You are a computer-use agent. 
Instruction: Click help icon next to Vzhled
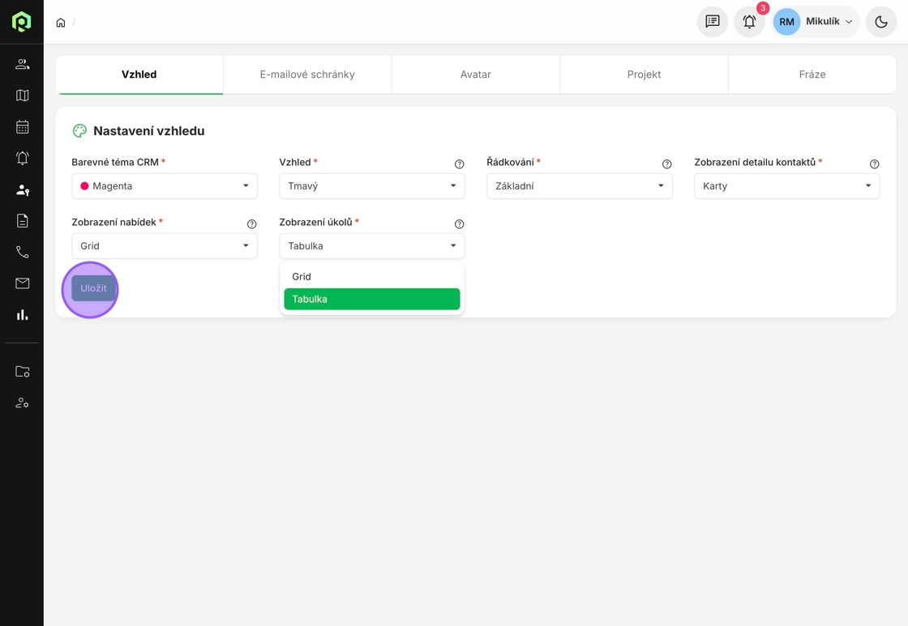point(460,164)
